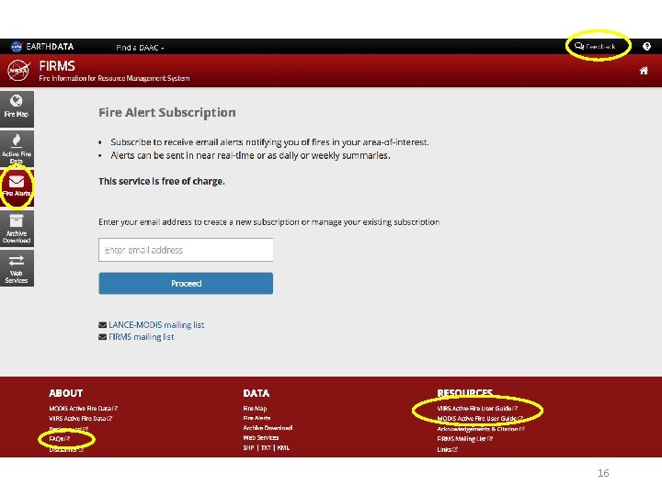Open the FAQs footer link
This screenshot has width=662, height=496.
59,439
